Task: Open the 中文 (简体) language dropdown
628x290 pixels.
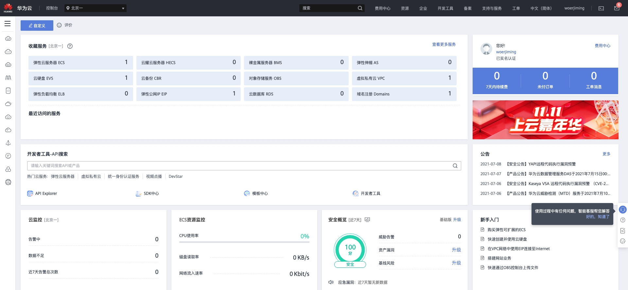Action: [541, 9]
